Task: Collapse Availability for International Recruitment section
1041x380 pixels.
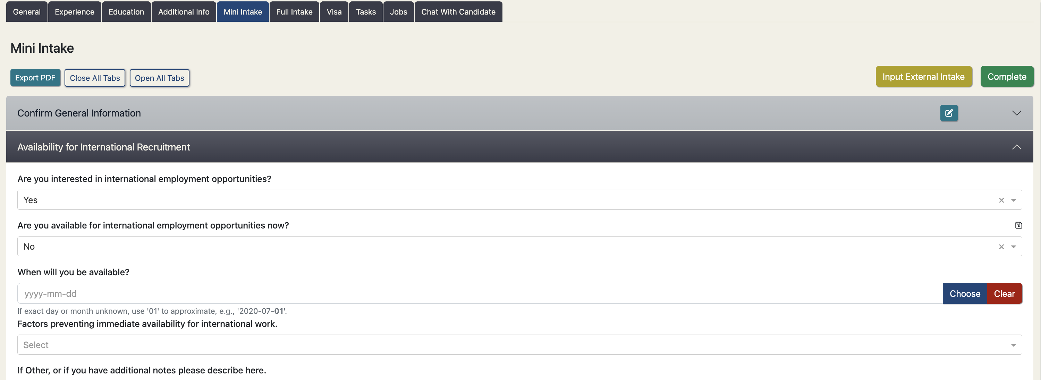Action: tap(1016, 147)
